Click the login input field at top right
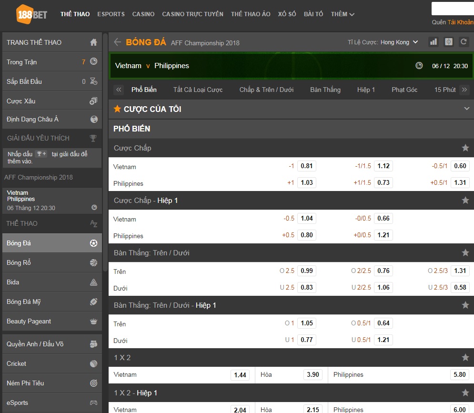This screenshot has height=413, width=474. tap(453, 9)
